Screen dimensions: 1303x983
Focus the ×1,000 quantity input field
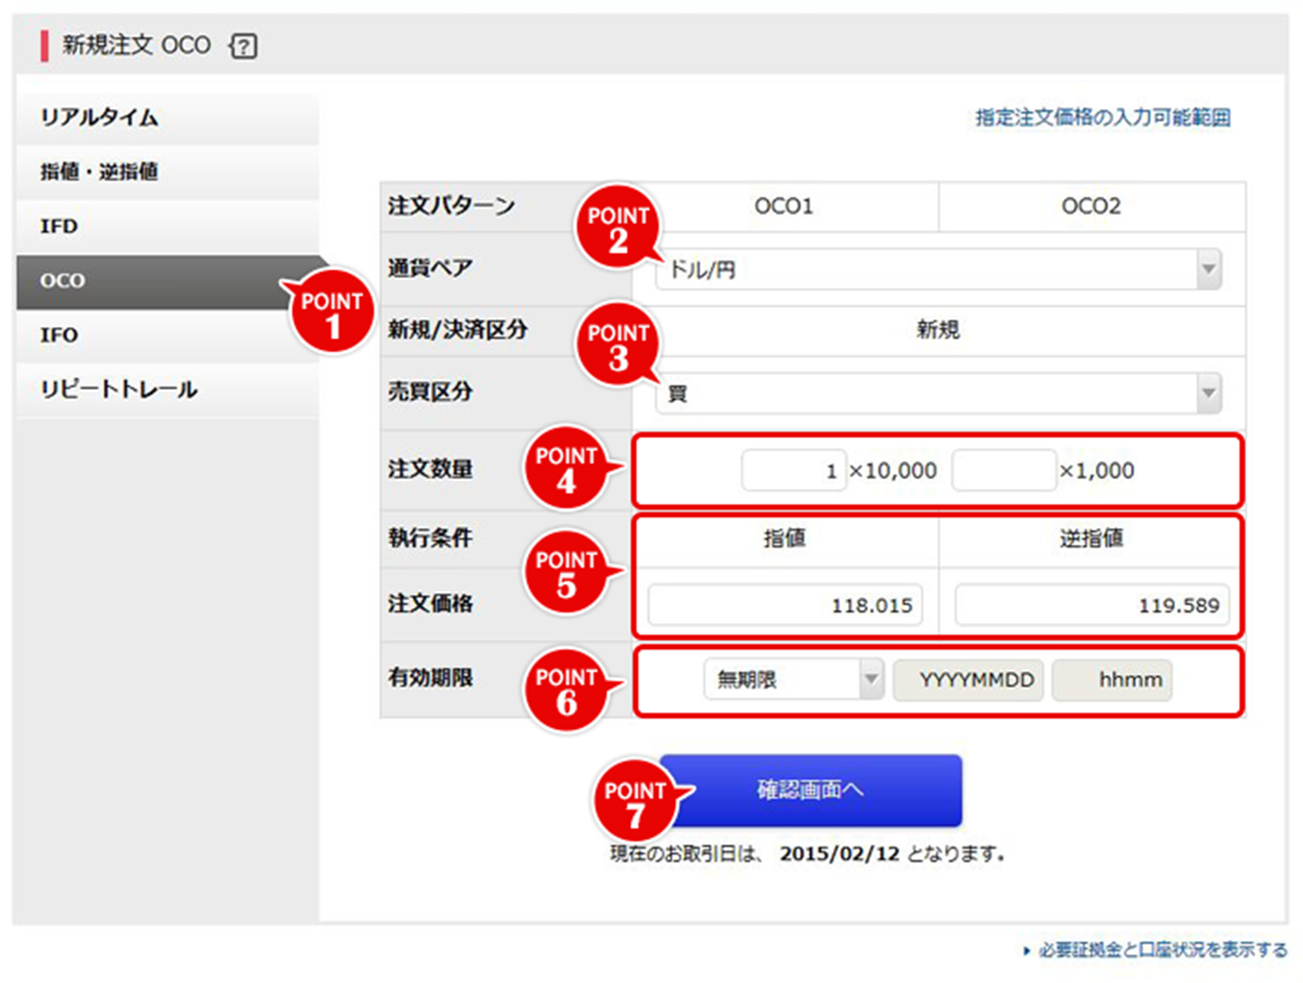click(1003, 471)
